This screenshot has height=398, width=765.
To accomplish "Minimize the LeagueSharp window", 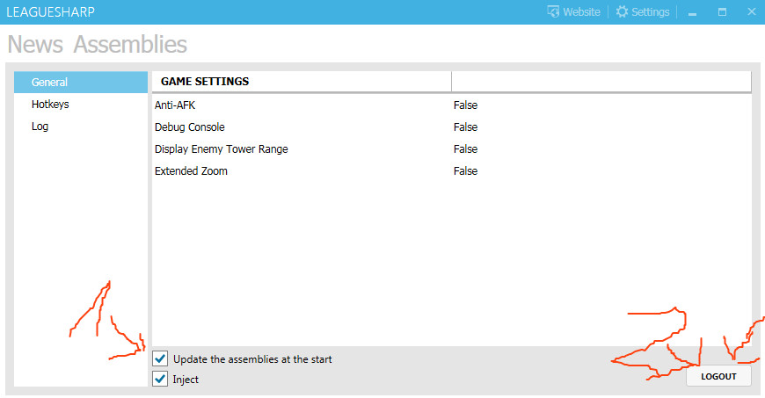I will [x=692, y=12].
